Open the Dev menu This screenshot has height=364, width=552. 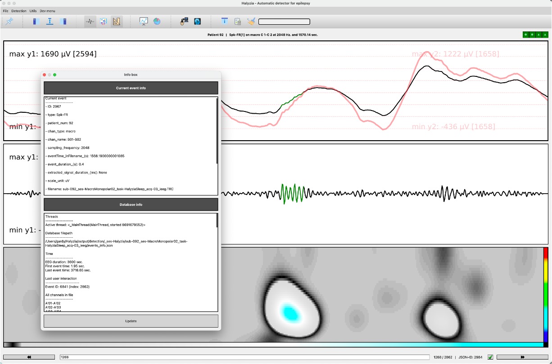click(x=47, y=10)
